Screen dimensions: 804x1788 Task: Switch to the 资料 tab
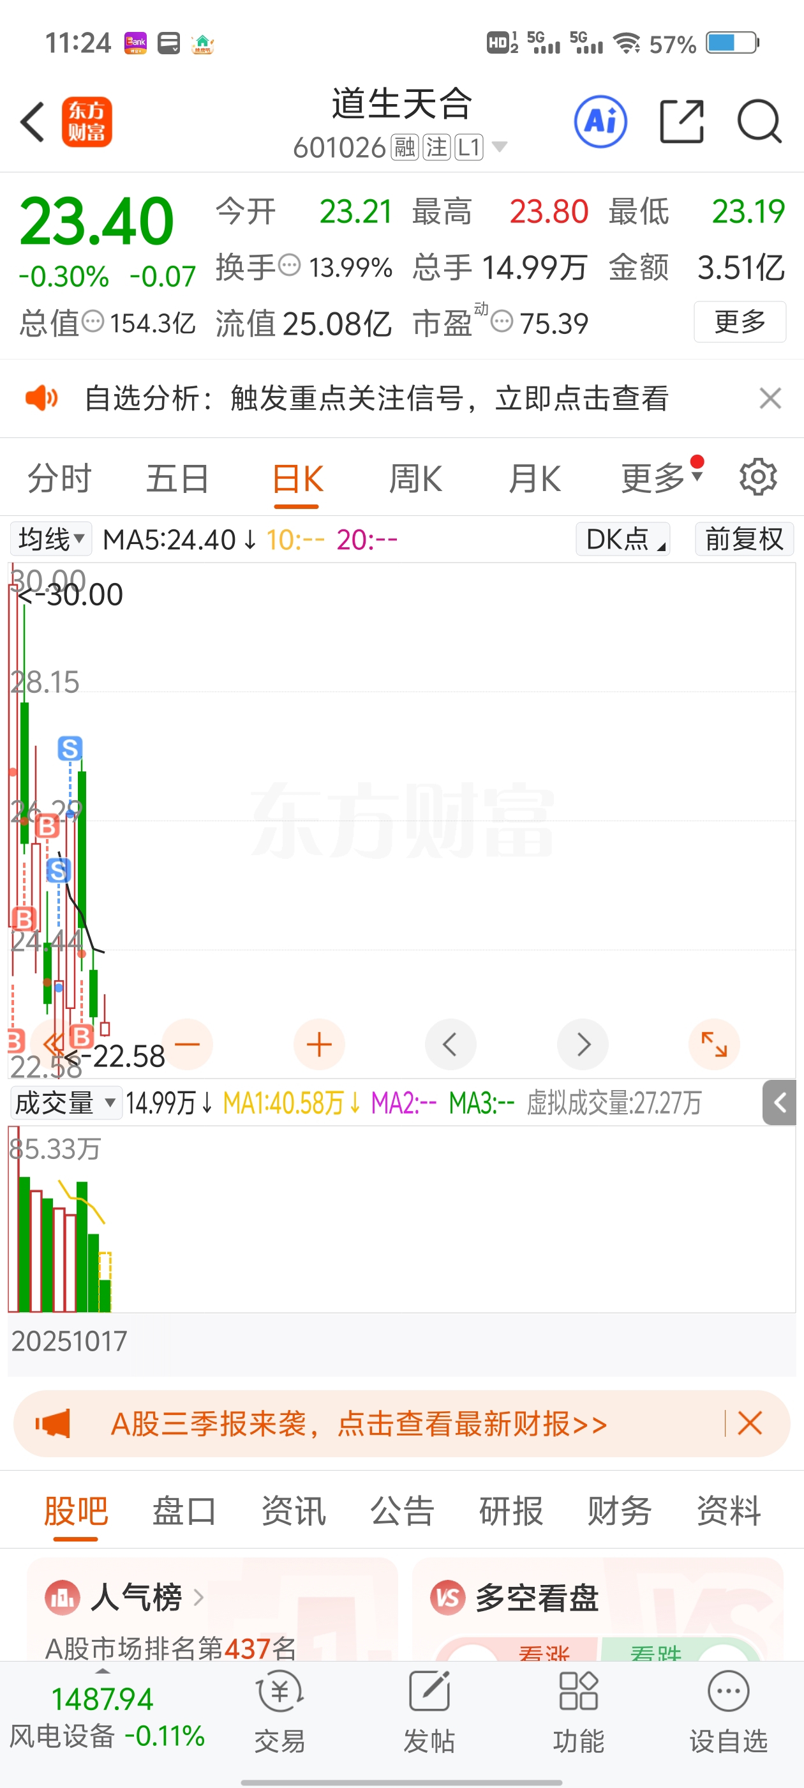(729, 1511)
